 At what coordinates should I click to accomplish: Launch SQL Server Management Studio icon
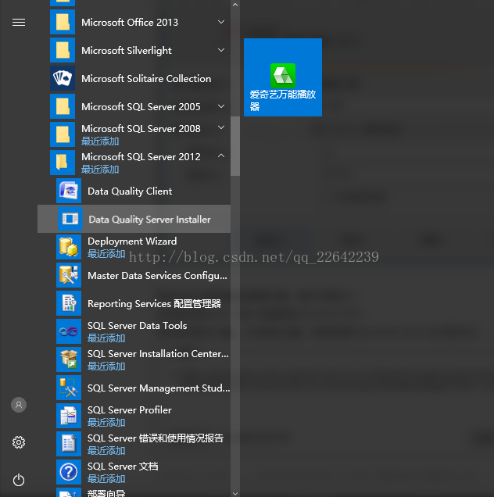click(x=69, y=388)
